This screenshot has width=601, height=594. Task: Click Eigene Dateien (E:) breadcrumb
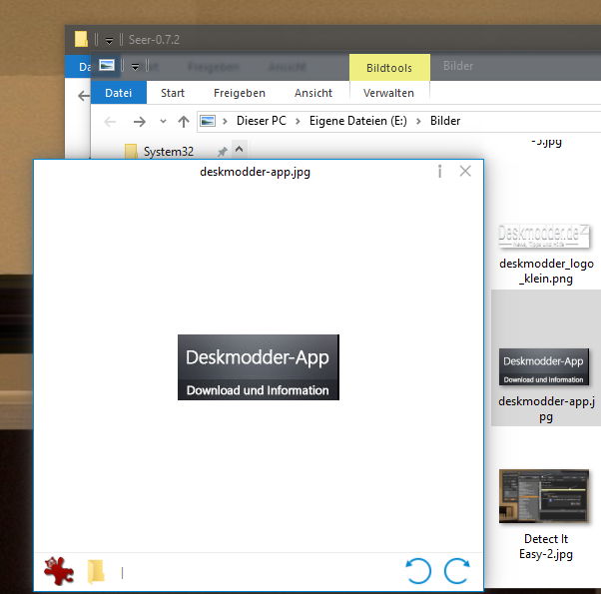point(358,121)
